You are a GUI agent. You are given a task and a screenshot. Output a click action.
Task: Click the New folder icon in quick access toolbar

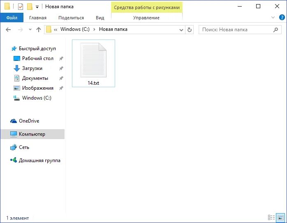point(30,7)
